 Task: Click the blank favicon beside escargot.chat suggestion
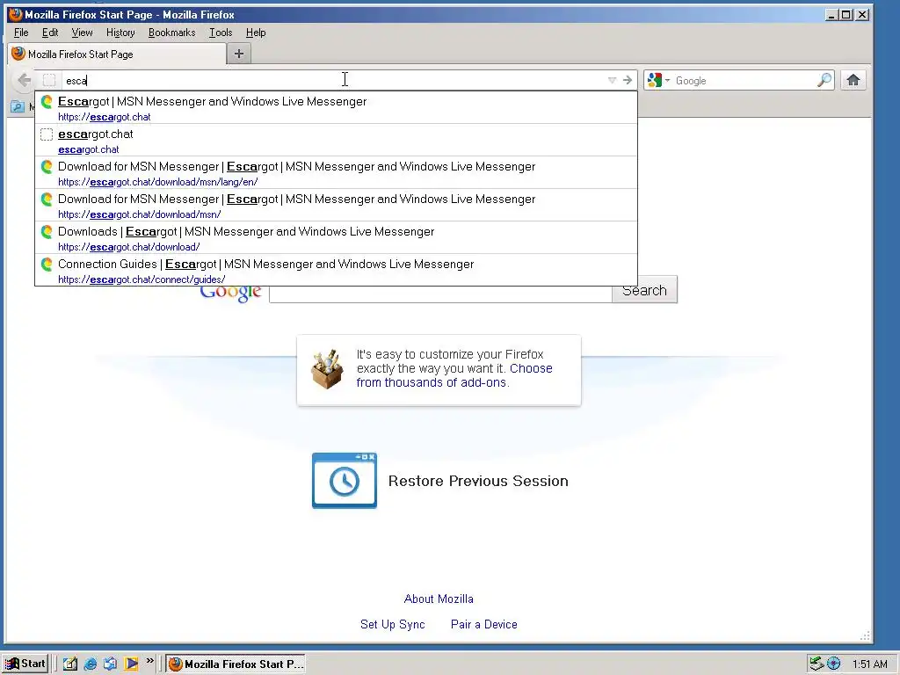[x=47, y=134]
